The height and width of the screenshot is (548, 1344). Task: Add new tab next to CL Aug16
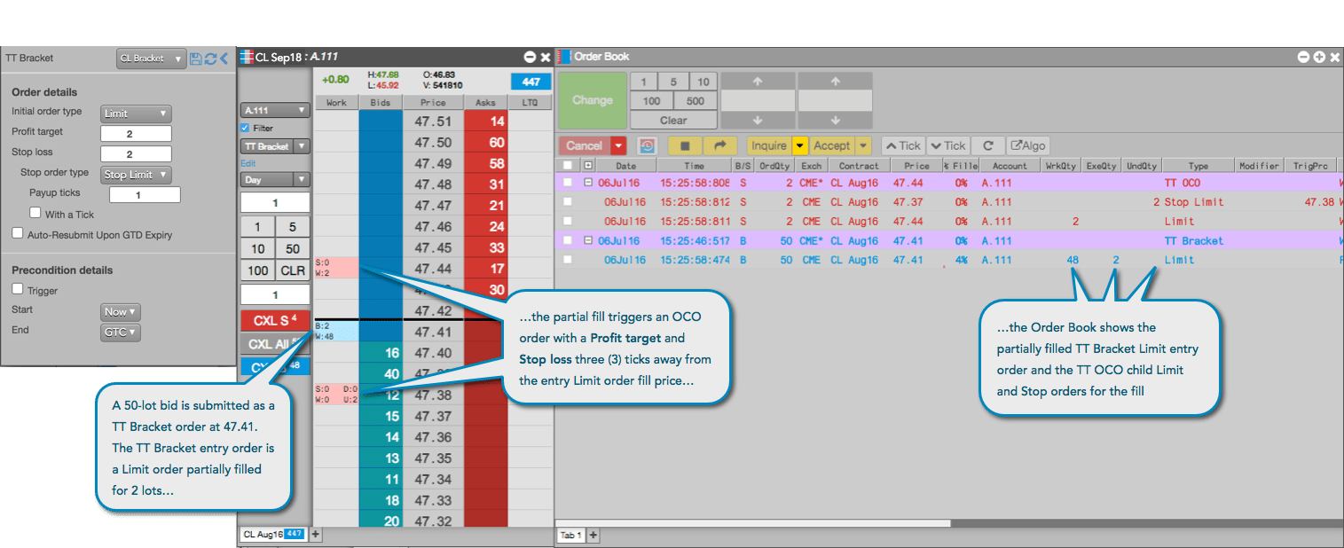click(315, 534)
